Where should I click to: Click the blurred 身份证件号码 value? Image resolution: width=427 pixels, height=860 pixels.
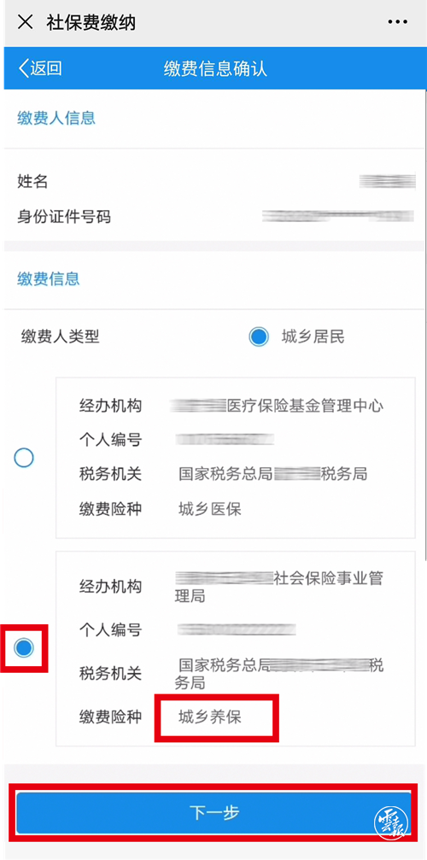tap(337, 216)
